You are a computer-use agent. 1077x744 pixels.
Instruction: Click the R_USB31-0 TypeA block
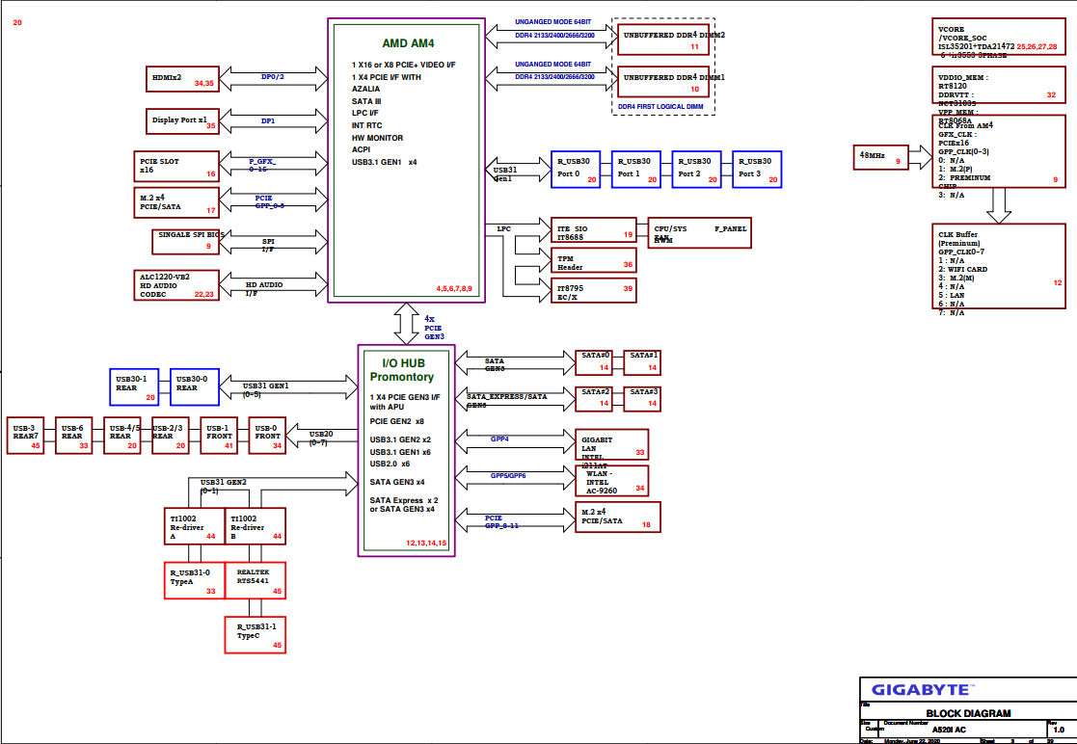pyautogui.click(x=195, y=581)
